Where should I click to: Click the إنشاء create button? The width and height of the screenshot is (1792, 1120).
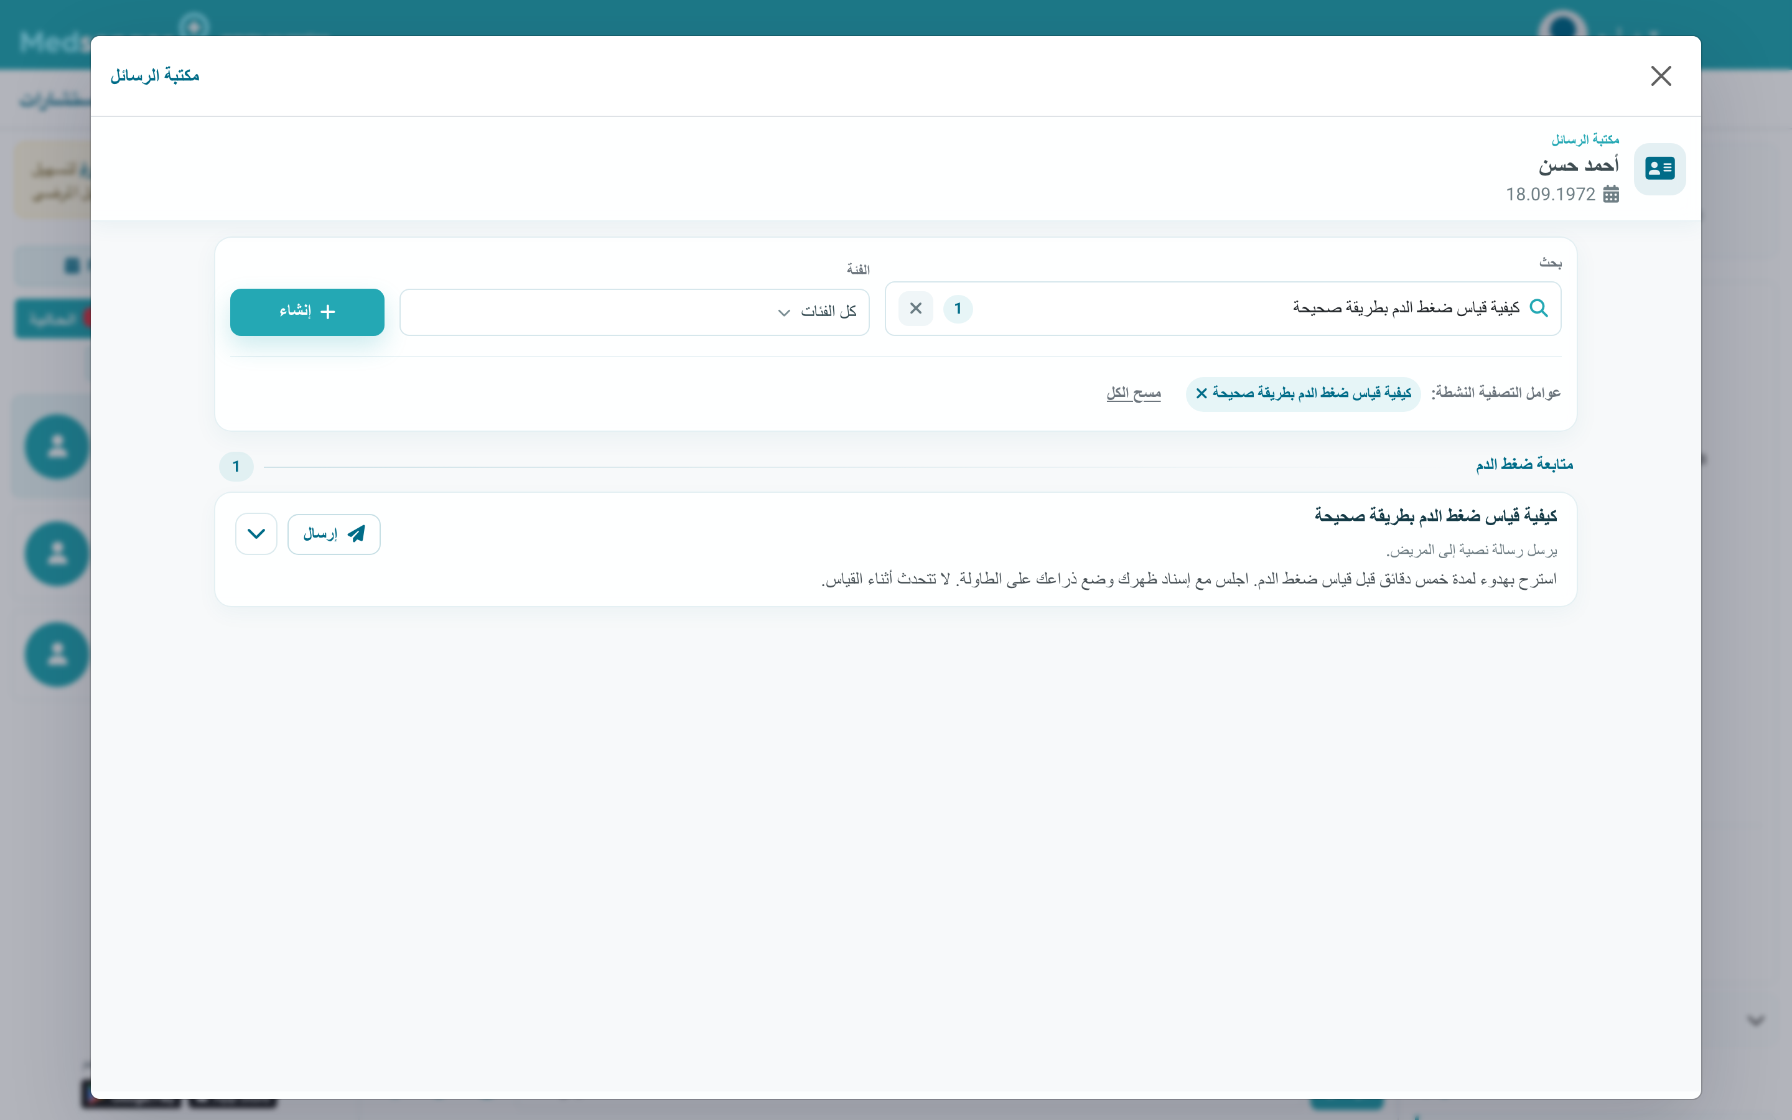[x=307, y=312]
